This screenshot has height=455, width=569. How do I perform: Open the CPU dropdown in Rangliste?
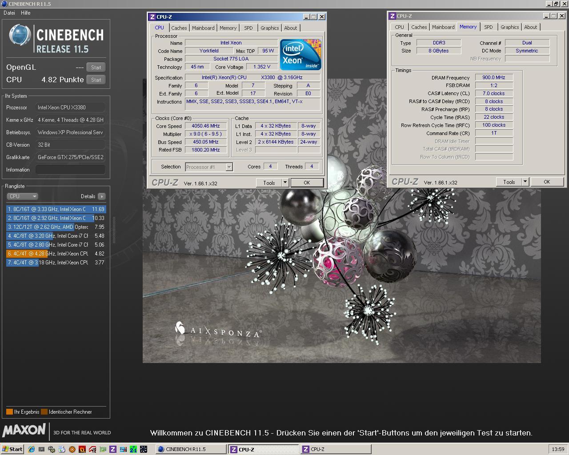22,196
